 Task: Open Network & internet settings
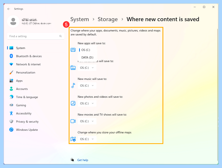(35, 64)
